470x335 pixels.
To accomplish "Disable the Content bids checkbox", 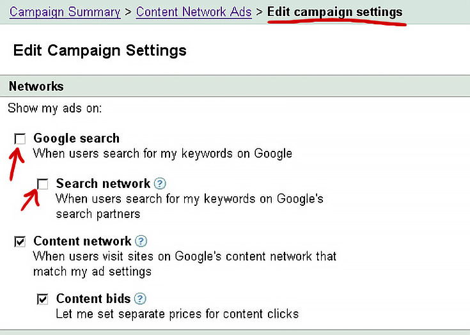I will click(43, 299).
